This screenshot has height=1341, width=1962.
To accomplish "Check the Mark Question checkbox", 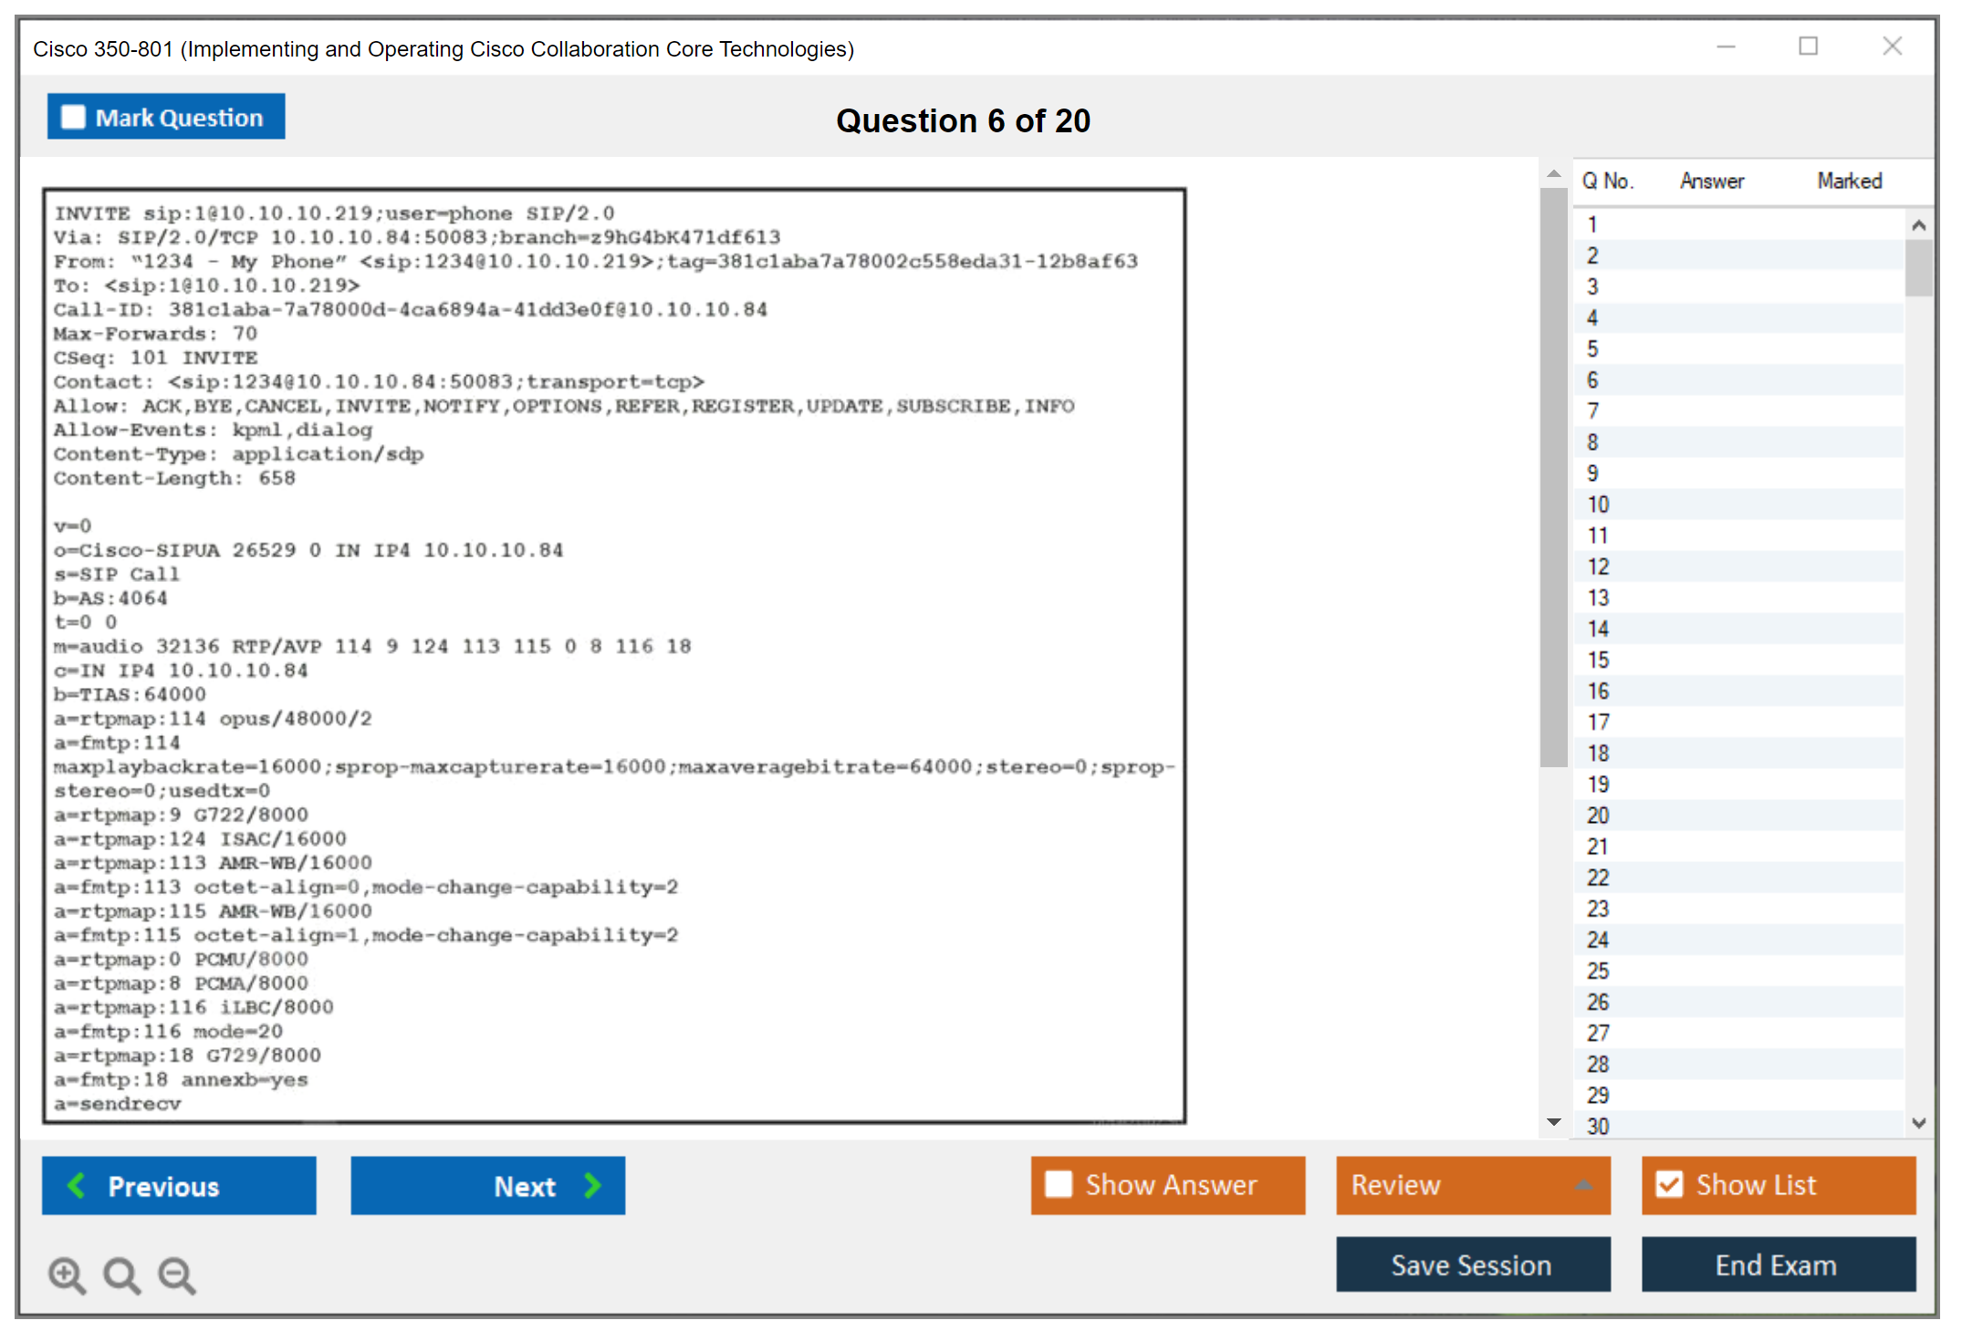I will 73,118.
